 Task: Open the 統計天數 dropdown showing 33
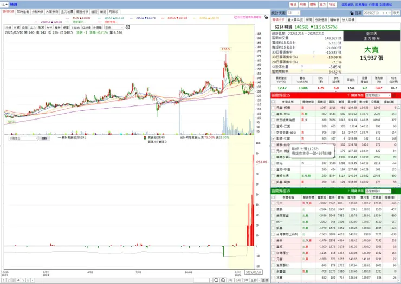coord(293,13)
